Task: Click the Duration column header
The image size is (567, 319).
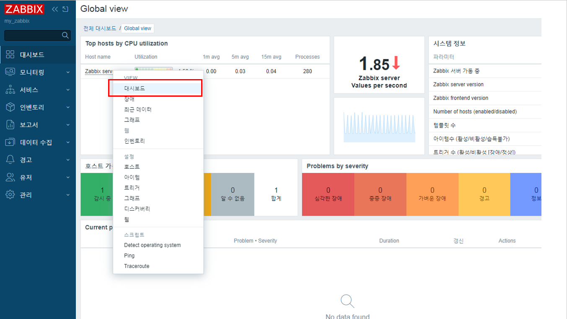Action: [x=389, y=241]
